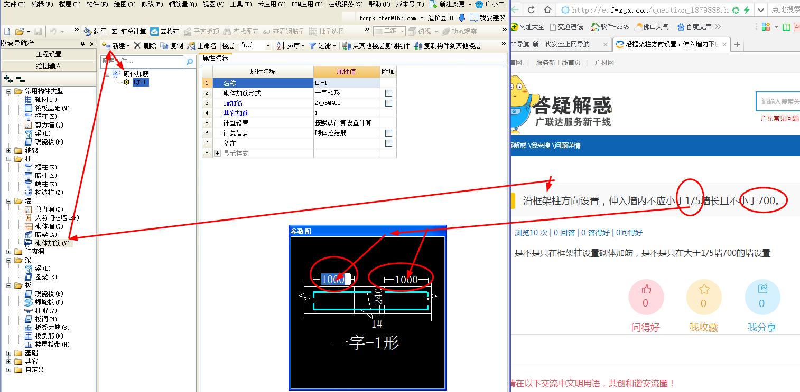
Task: Open the forpk.chen@163.com account dropdown
Action: pyautogui.click(x=422, y=18)
